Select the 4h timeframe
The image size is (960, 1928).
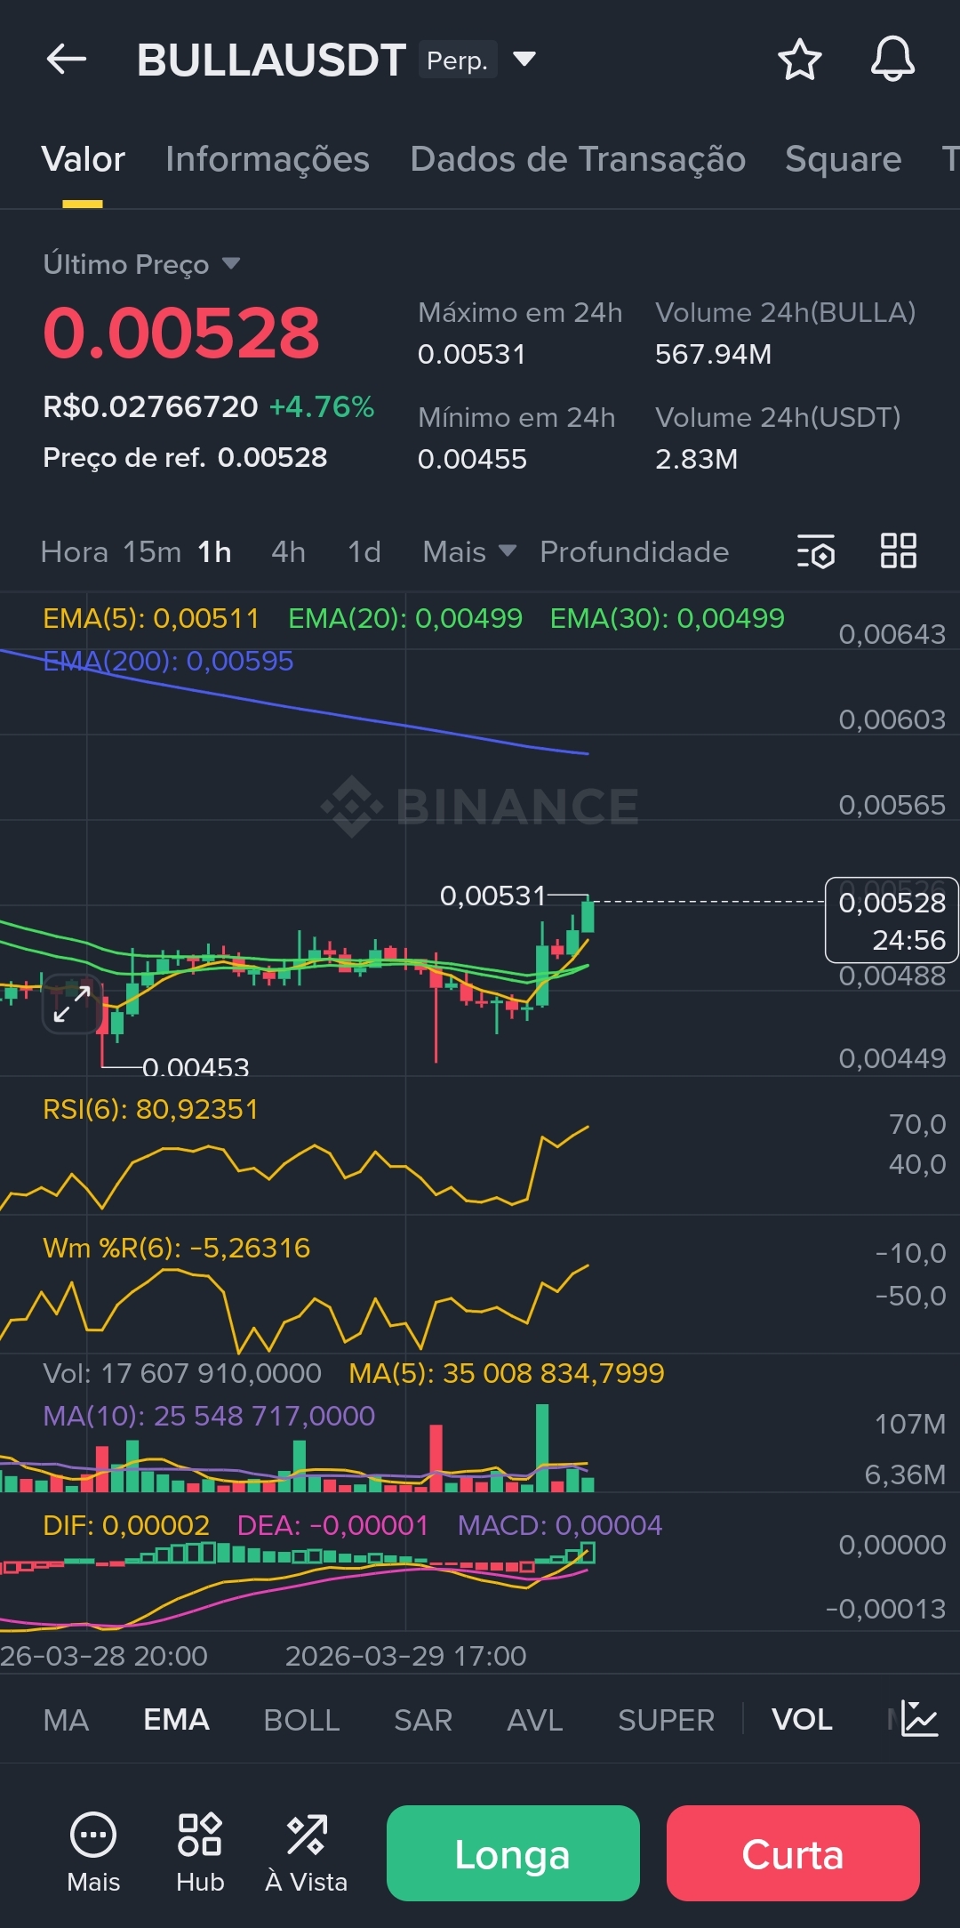coord(288,551)
